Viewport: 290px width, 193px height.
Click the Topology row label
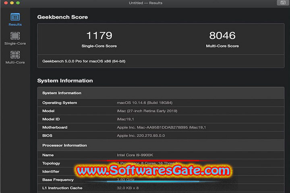(x=51, y=163)
